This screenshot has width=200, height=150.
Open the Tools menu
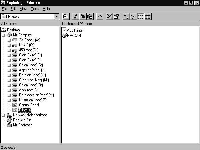click(35, 9)
